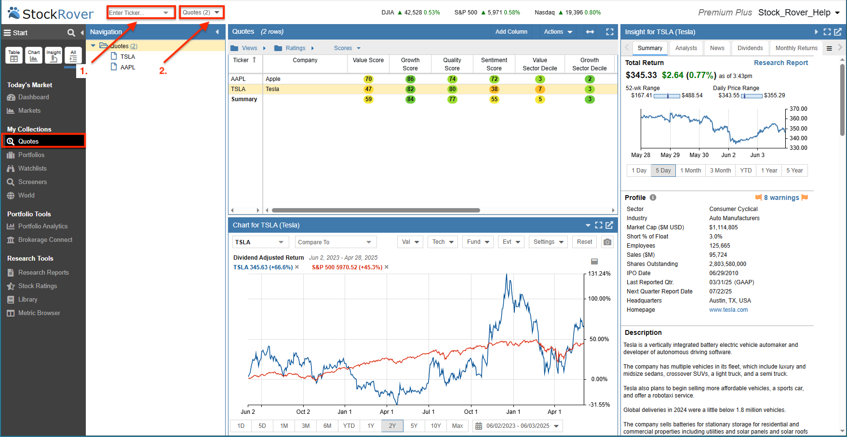Screen dimensions: 847x437
Task: Open the calendar icon for the chart date range
Action: click(479, 426)
